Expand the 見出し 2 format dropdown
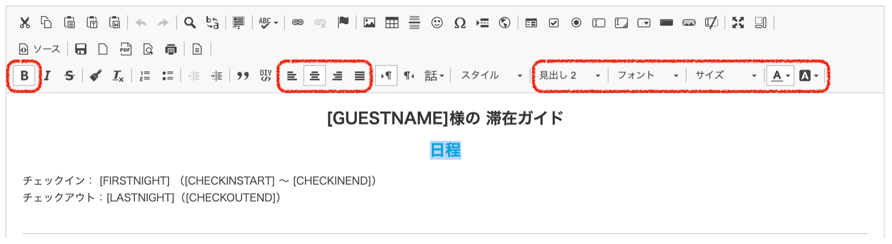Viewport: 892px width, 244px height. (570, 76)
